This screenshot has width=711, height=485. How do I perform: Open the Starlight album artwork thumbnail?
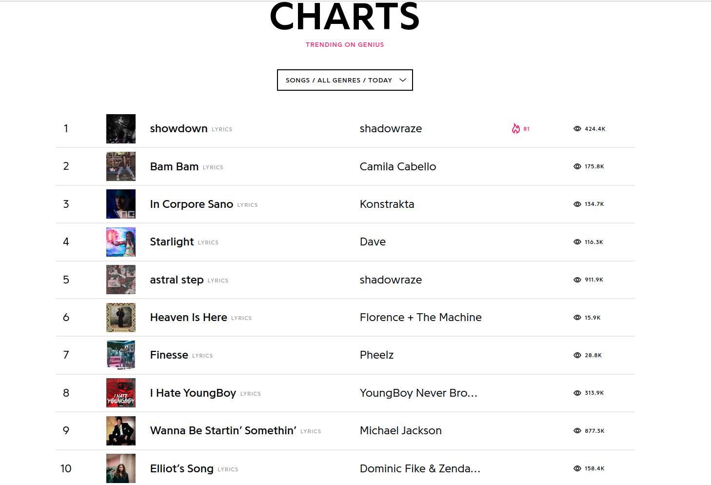[x=121, y=242]
